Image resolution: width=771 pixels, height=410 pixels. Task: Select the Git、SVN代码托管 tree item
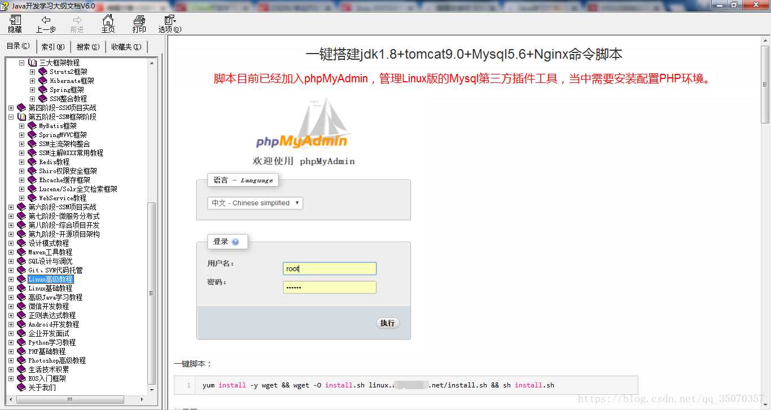click(x=55, y=270)
